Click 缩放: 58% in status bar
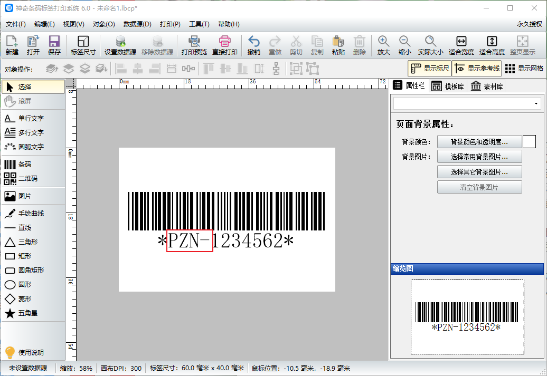Screen dimensions: 547x376 coord(76,368)
